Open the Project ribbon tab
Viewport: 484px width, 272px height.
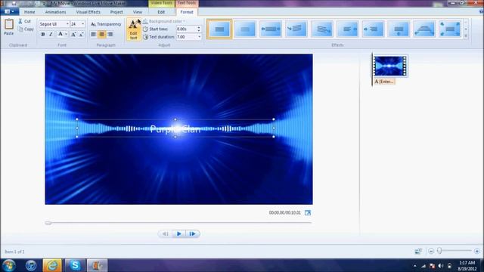(x=116, y=12)
